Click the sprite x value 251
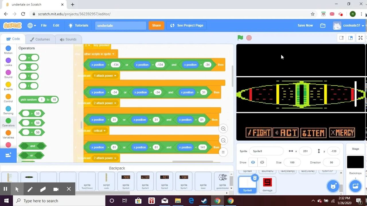 click(x=305, y=151)
